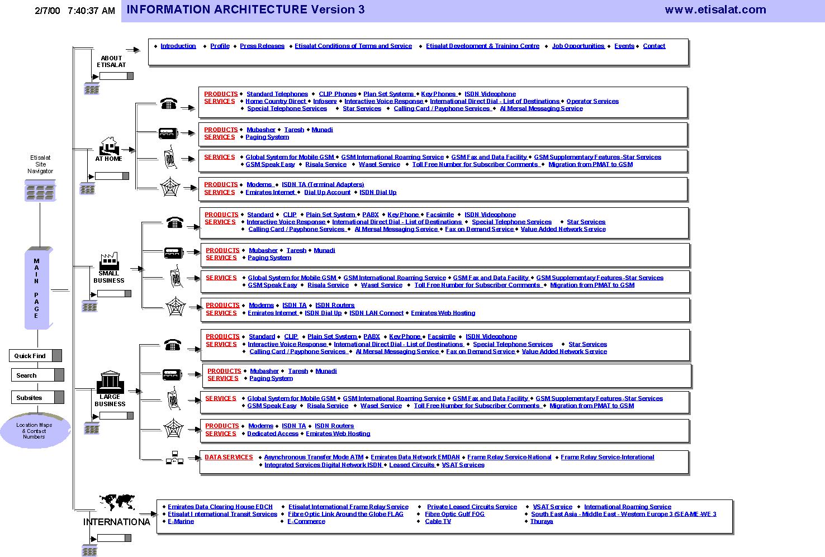Image resolution: width=825 pixels, height=557 pixels.
Task: Click the spider web icon in At Home section
Action: point(170,187)
